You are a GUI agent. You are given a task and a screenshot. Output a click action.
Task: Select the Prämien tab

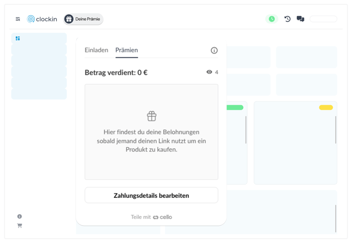coord(127,50)
